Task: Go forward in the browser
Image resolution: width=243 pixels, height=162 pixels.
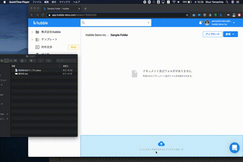Action: pyautogui.click(x=37, y=15)
